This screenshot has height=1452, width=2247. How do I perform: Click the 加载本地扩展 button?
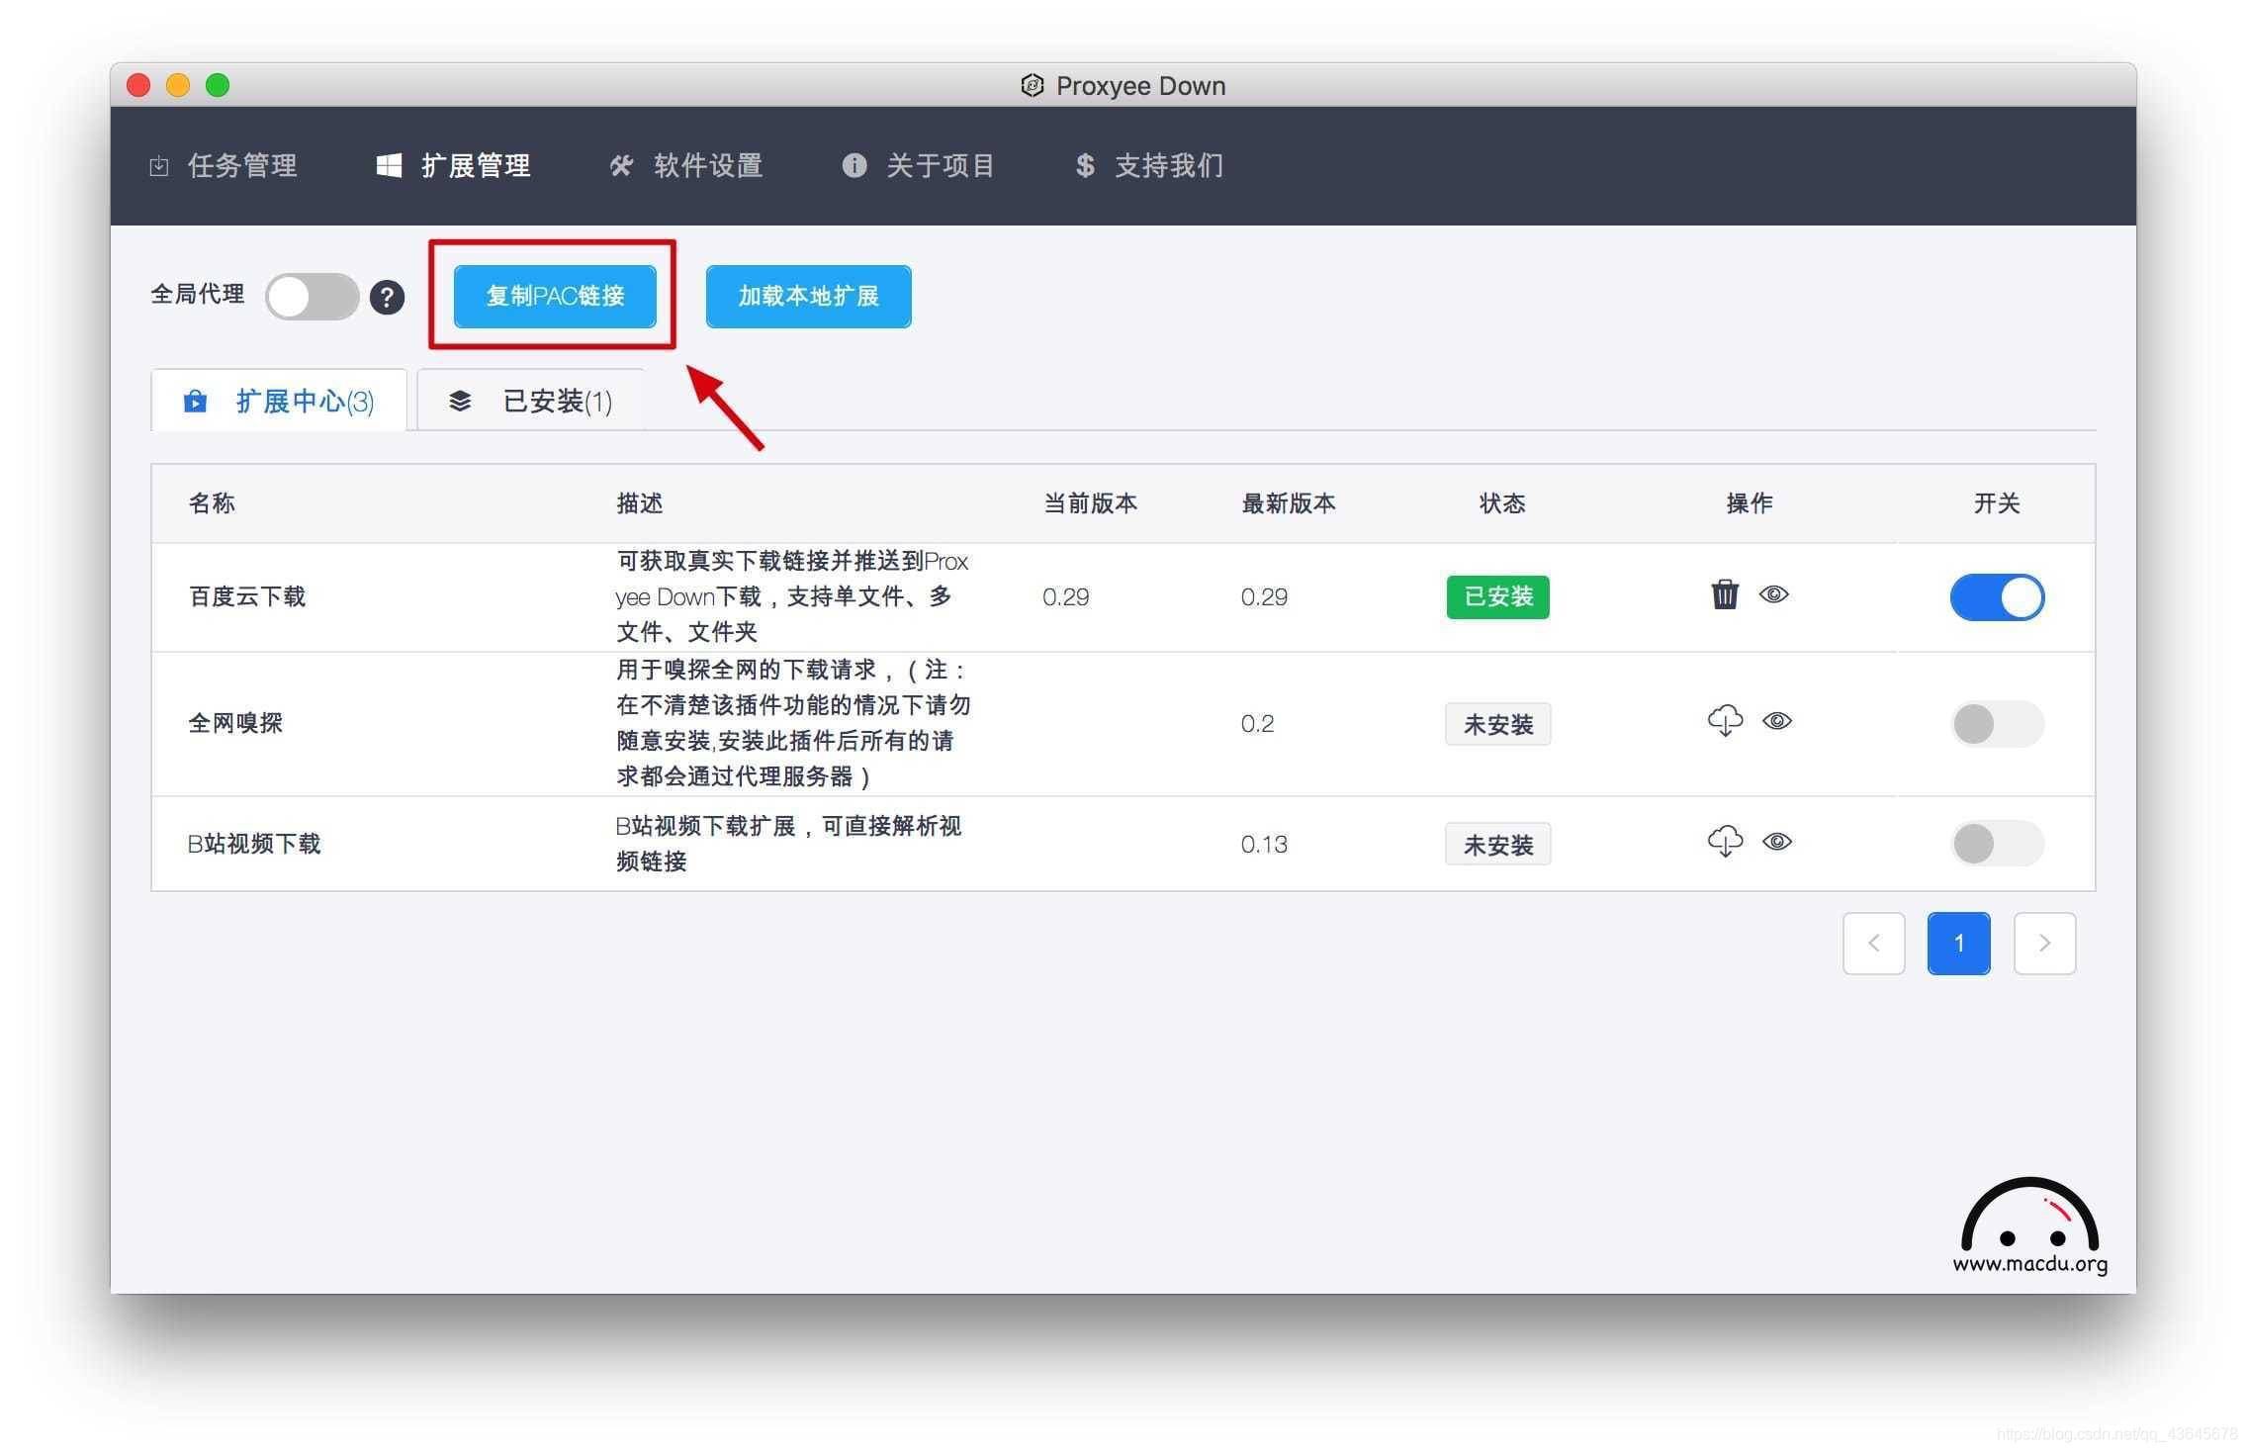coord(807,295)
